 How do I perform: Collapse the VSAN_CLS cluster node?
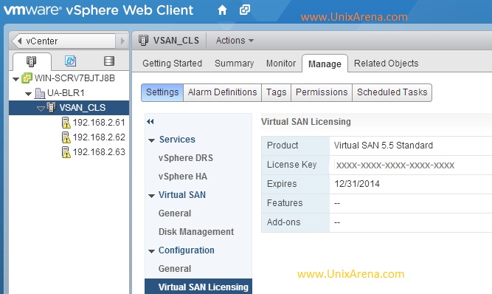(x=41, y=109)
